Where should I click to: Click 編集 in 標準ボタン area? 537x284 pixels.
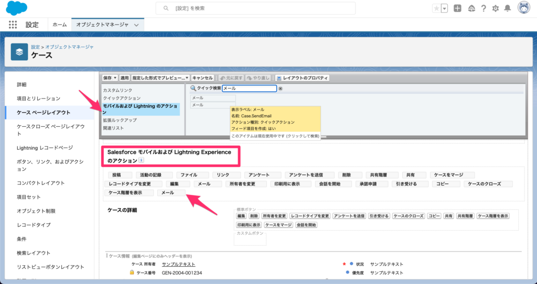coord(241,216)
